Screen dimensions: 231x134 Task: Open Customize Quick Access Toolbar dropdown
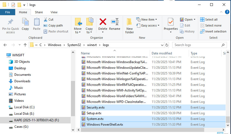[24, 5]
